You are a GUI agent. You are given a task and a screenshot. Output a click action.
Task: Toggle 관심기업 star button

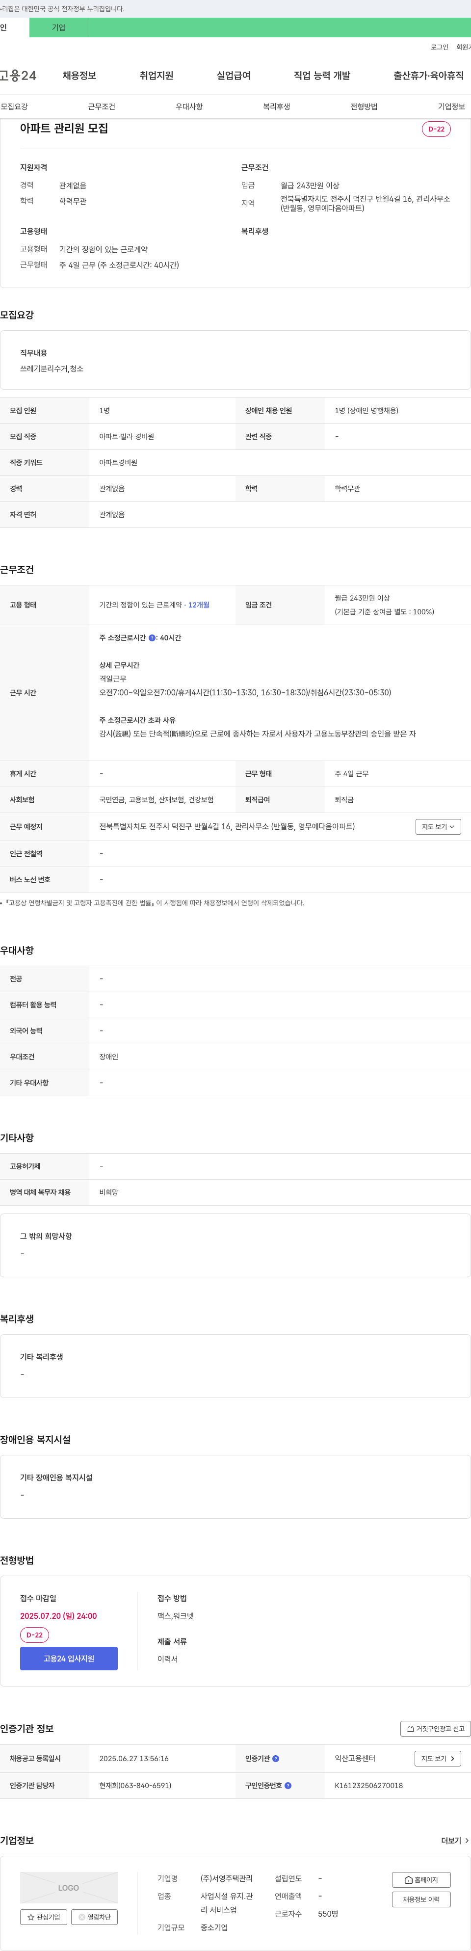click(43, 1917)
